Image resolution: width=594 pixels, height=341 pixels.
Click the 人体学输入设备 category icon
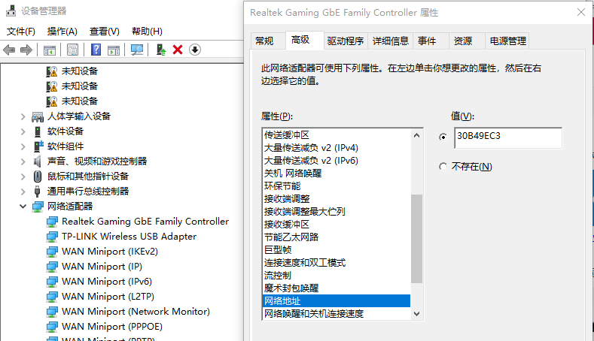tap(38, 116)
